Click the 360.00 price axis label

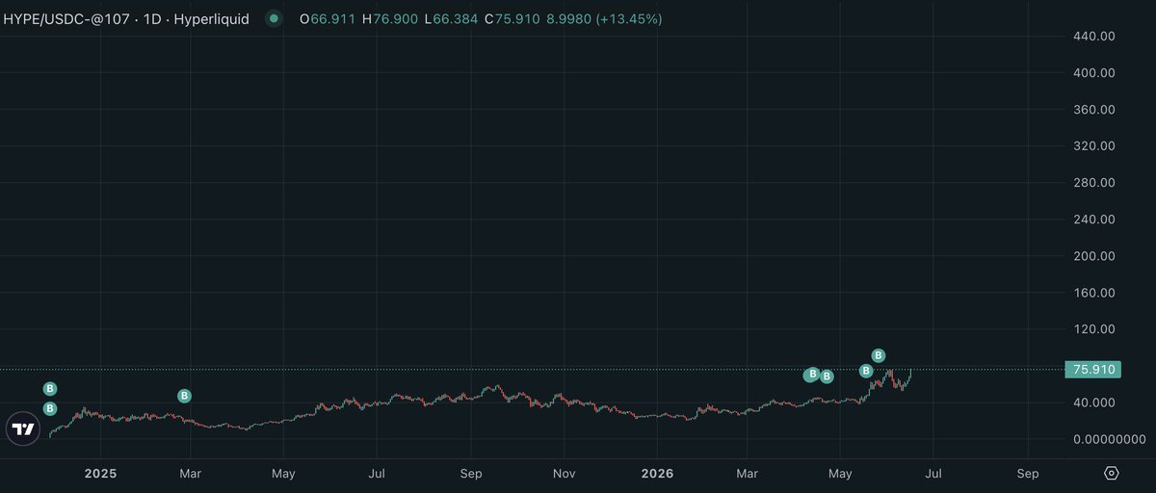[x=1093, y=110]
